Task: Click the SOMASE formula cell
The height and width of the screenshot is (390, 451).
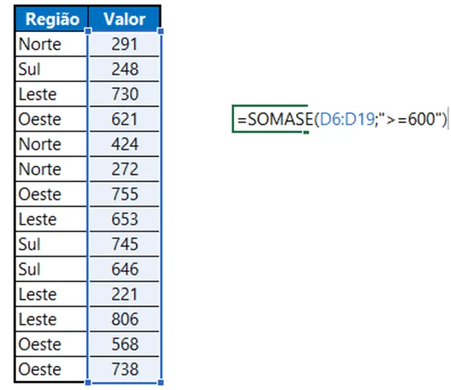Action: (x=340, y=119)
